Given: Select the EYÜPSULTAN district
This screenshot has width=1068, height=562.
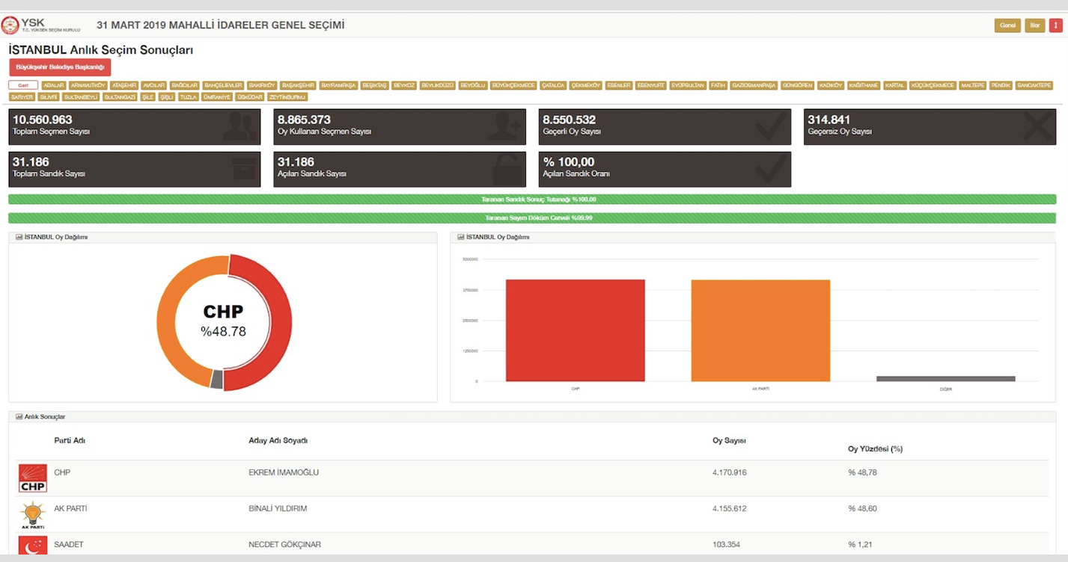Looking at the screenshot, I should tap(688, 85).
